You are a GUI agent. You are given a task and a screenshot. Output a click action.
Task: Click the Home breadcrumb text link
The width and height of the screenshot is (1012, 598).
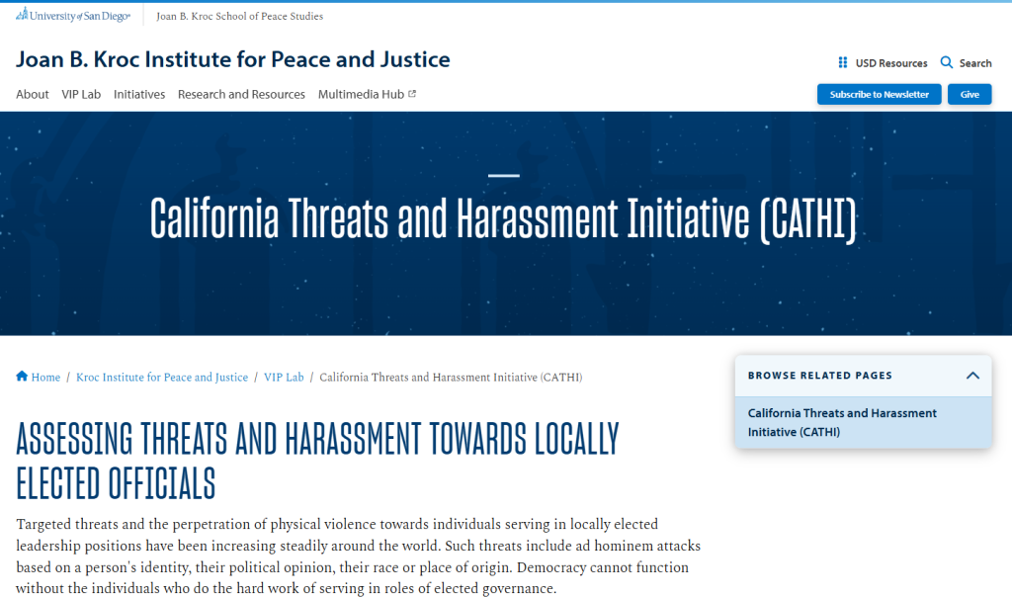(46, 378)
